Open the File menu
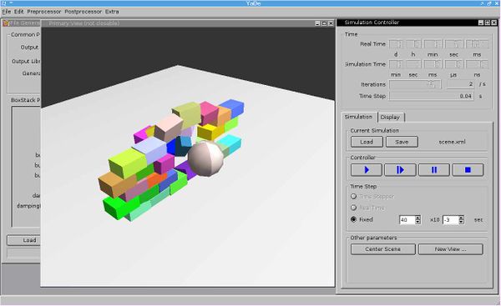The width and height of the screenshot is (501, 306). coord(7,12)
